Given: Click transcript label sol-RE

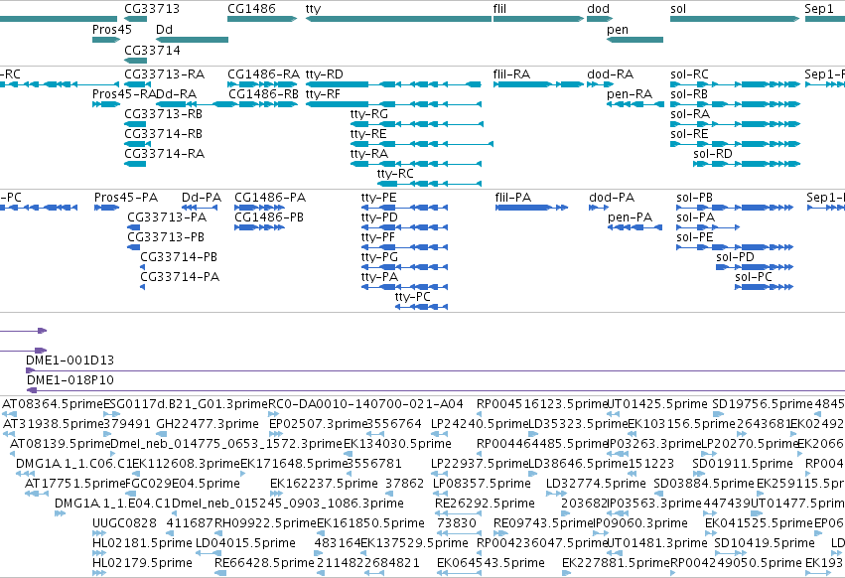Looking at the screenshot, I should 689,134.
